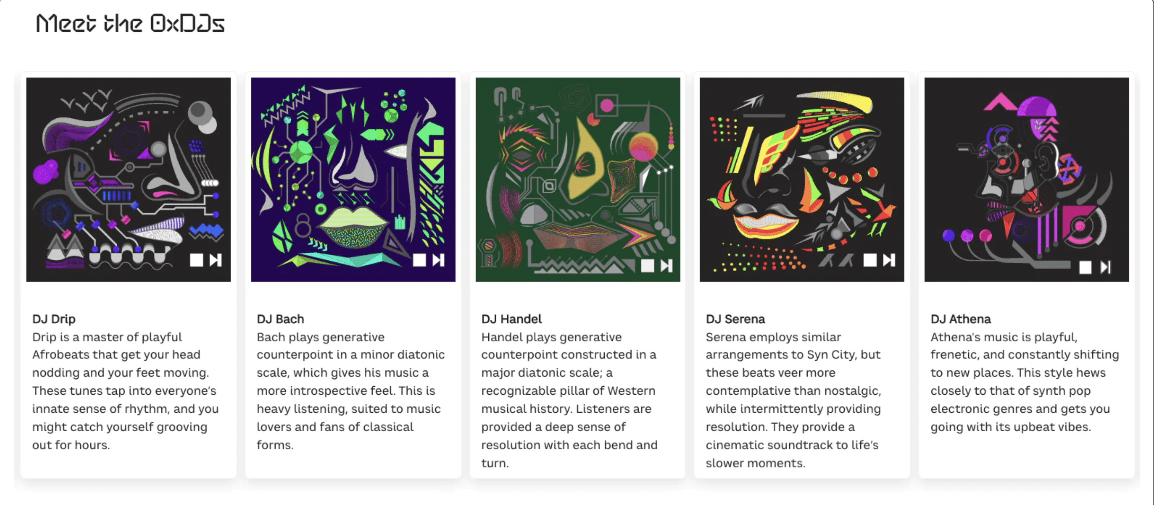Viewport: 1154px width, 505px height.
Task: Stop playback on DJ Bach's track
Action: 420,260
